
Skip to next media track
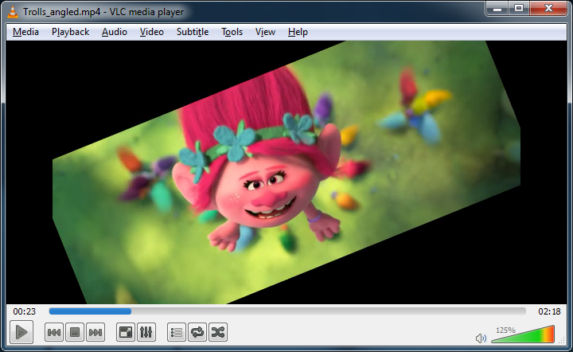(x=95, y=332)
